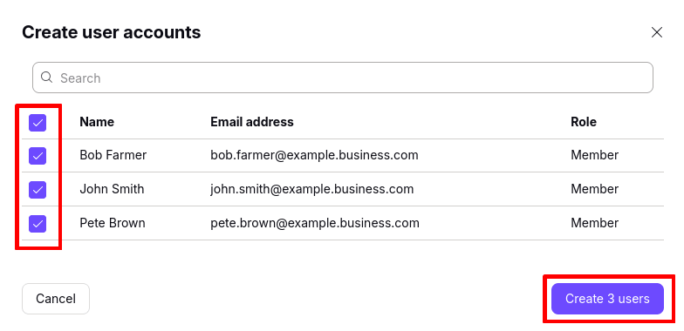The width and height of the screenshot is (684, 331).
Task: Select the Pete Brown name cell
Action: point(113,223)
